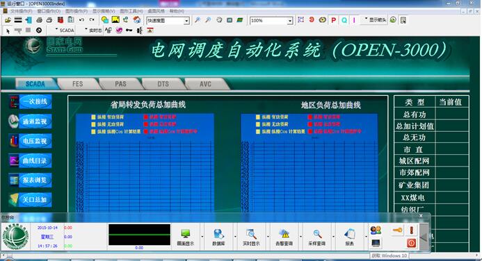
Task: Click 关口总加 sidebar button
Action: pyautogui.click(x=35, y=200)
